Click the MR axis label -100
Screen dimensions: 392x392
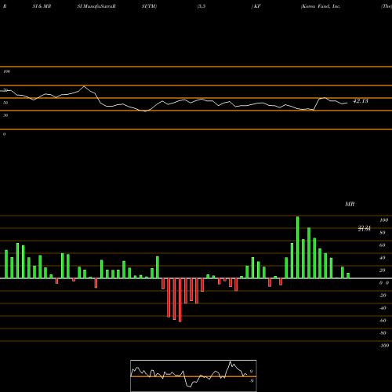tap(384, 346)
